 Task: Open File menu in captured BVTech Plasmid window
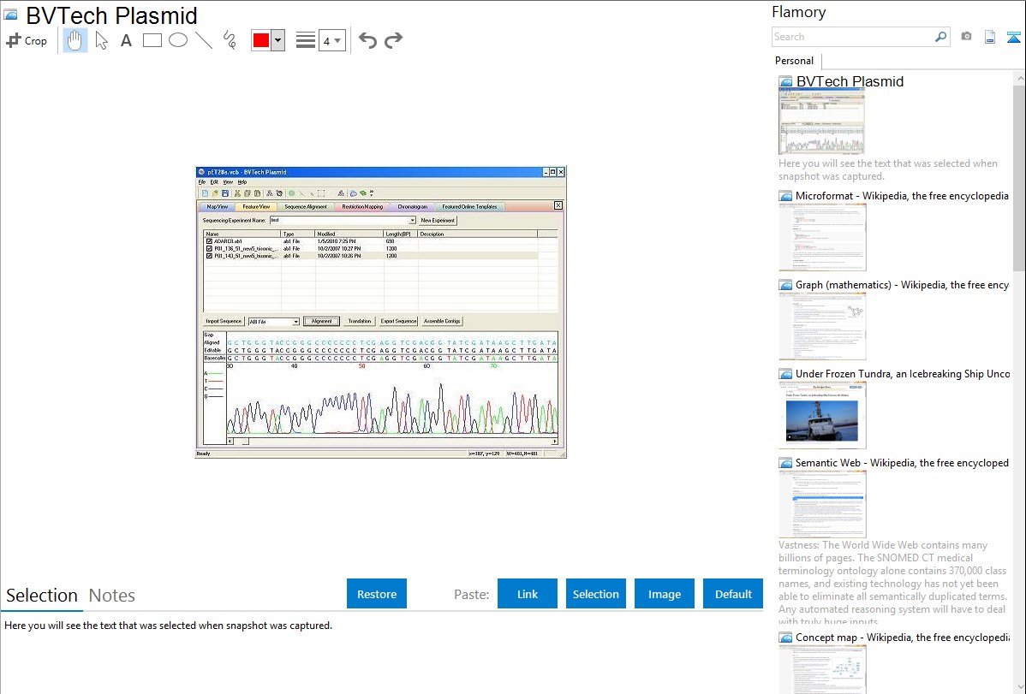pyautogui.click(x=201, y=181)
